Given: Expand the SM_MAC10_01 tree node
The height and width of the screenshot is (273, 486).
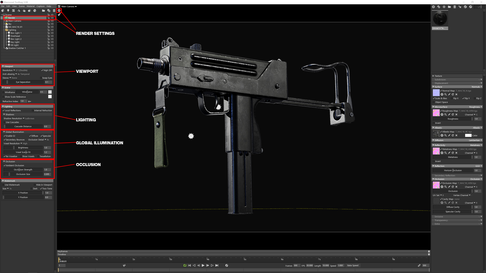Looking at the screenshot, I should tap(4, 27).
